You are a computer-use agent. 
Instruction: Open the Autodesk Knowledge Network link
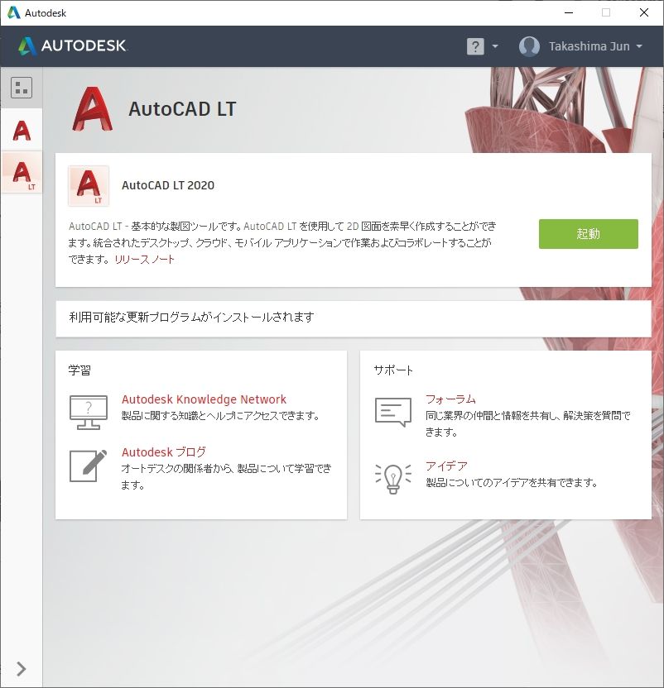(x=204, y=399)
